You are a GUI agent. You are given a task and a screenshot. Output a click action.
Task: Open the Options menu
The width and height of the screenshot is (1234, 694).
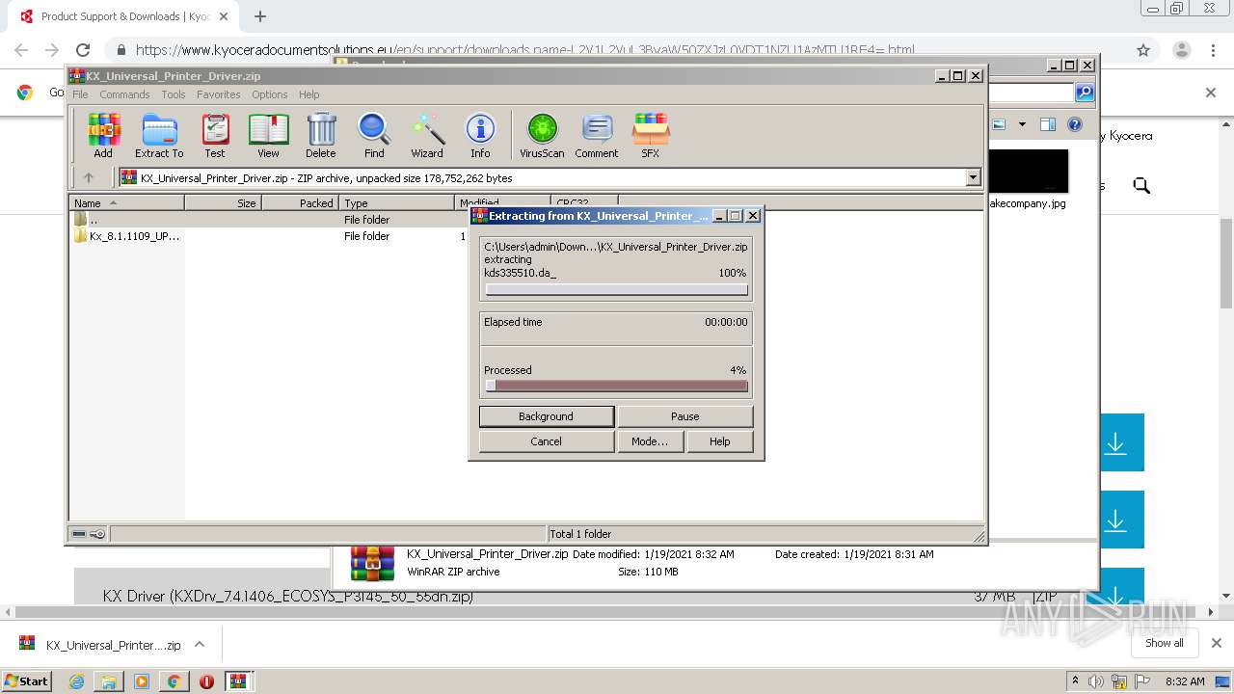pyautogui.click(x=270, y=94)
